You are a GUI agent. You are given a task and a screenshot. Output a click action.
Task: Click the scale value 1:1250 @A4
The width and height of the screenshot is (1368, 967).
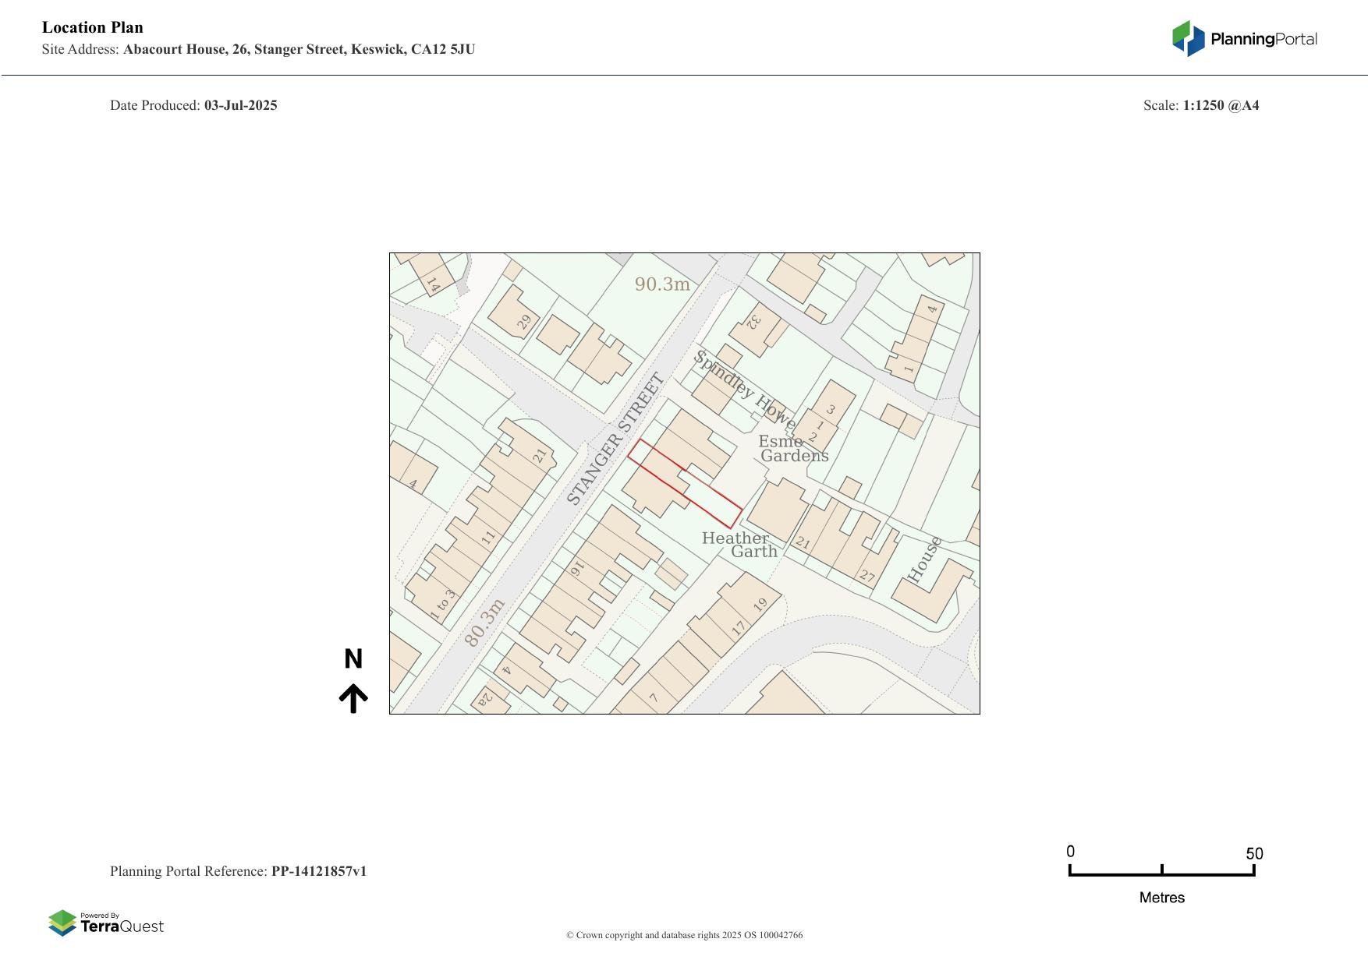pos(1221,105)
